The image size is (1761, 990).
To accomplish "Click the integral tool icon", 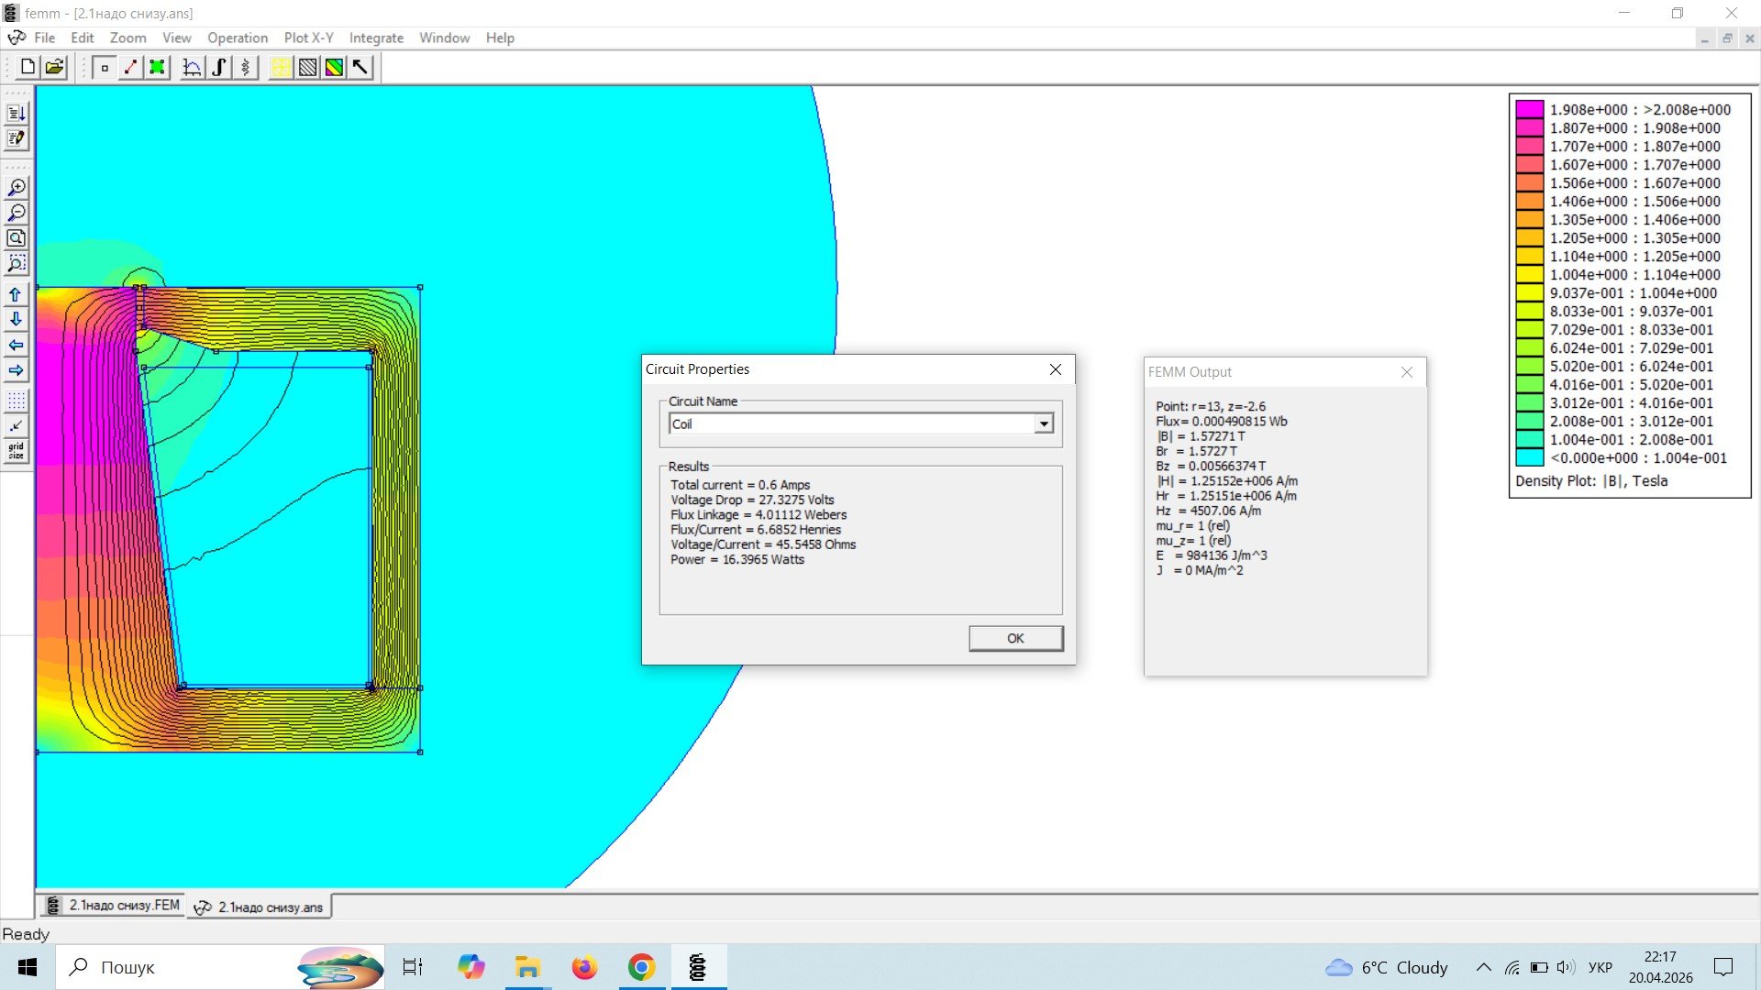I will click(x=218, y=67).
